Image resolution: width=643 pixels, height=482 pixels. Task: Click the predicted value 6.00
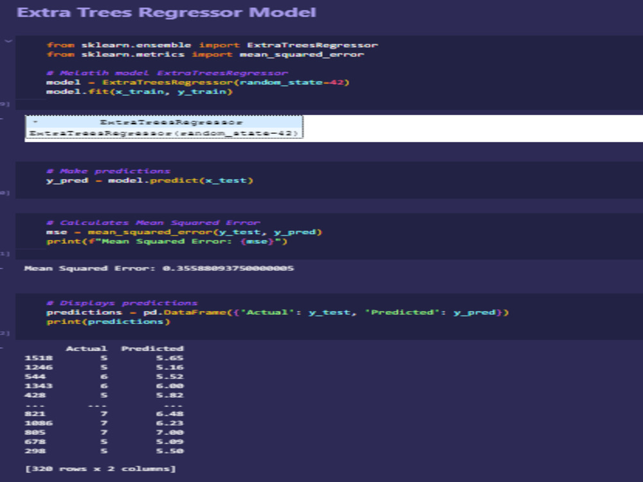tap(170, 386)
